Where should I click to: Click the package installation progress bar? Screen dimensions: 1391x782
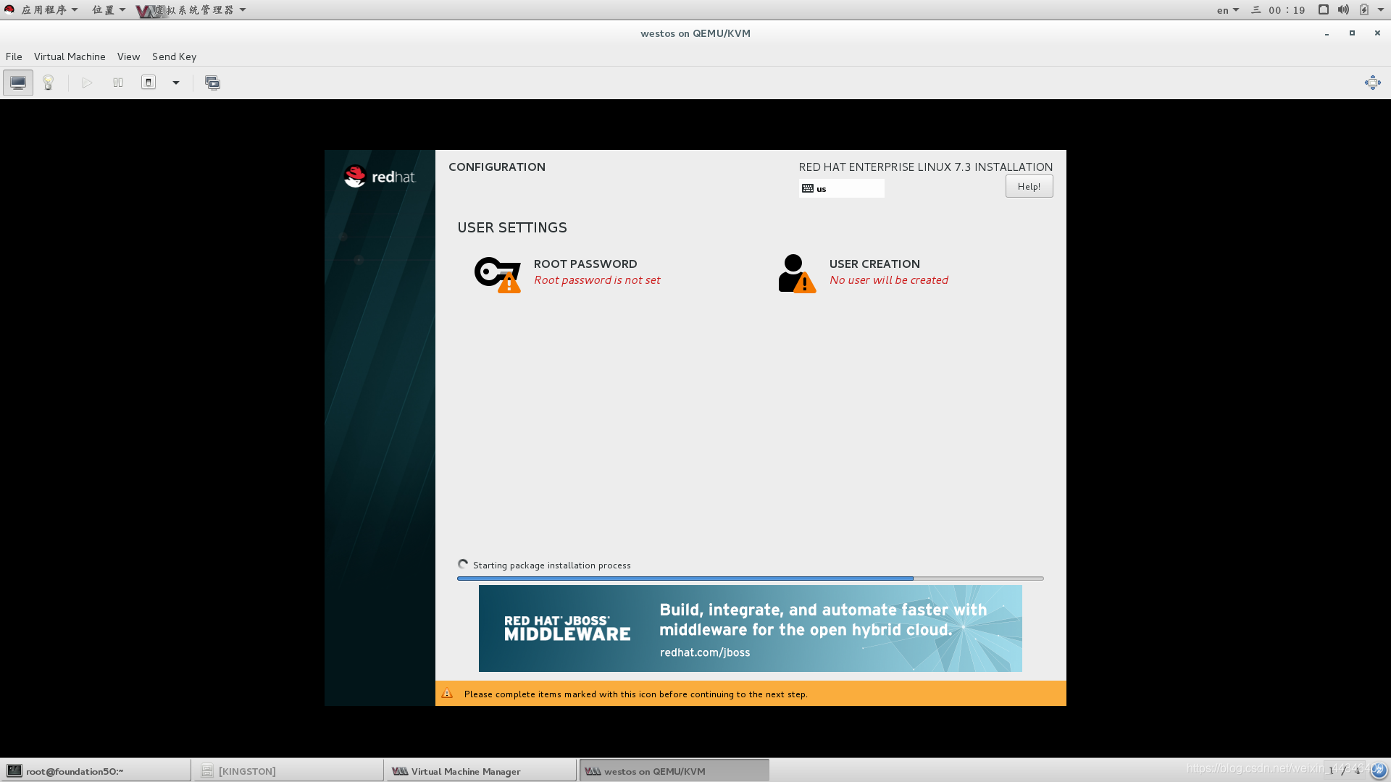point(750,579)
